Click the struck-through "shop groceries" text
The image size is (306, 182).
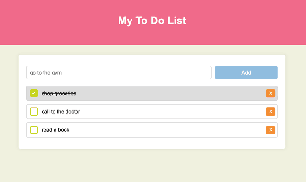click(x=59, y=94)
